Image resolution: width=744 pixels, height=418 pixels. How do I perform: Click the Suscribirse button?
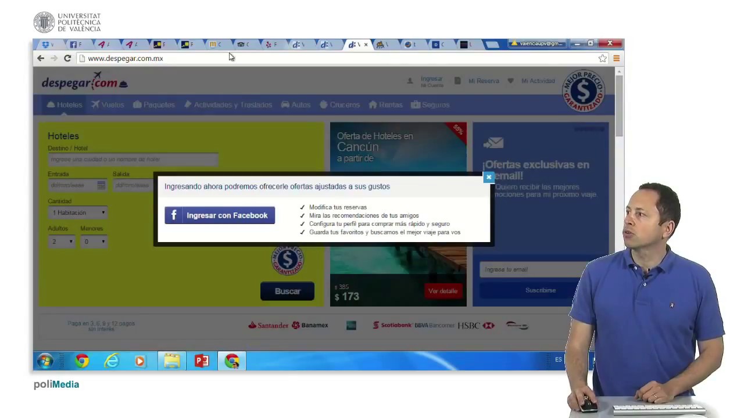[x=541, y=290]
